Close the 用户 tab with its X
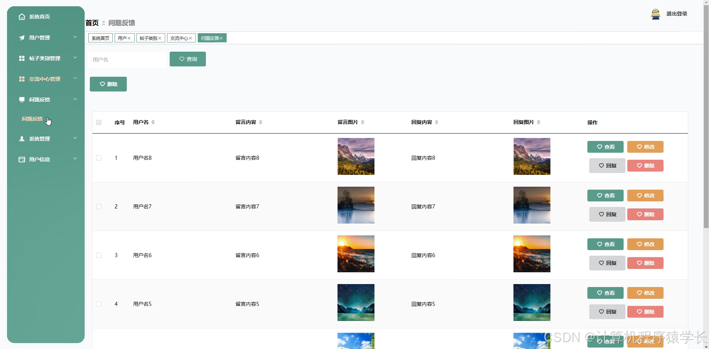The height and width of the screenshot is (349, 709). click(129, 38)
